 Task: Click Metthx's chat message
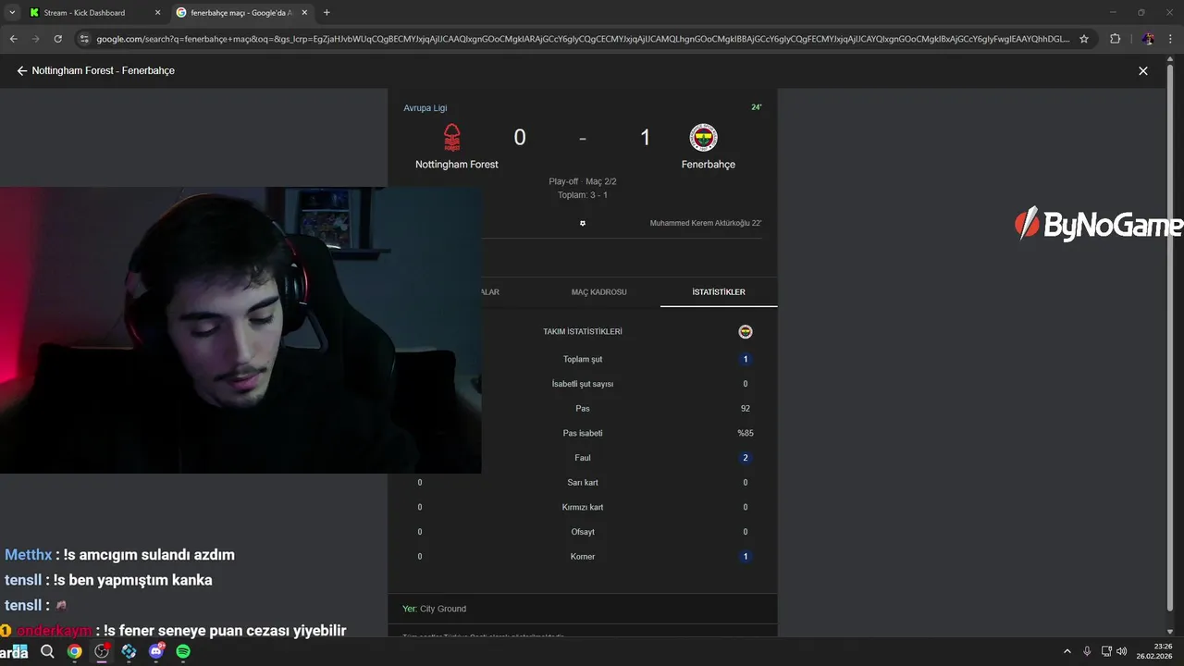point(120,555)
